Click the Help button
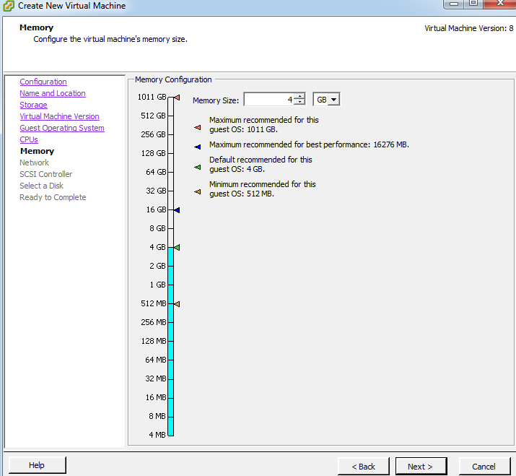Viewport: 516px width, 476px height. coord(38,465)
